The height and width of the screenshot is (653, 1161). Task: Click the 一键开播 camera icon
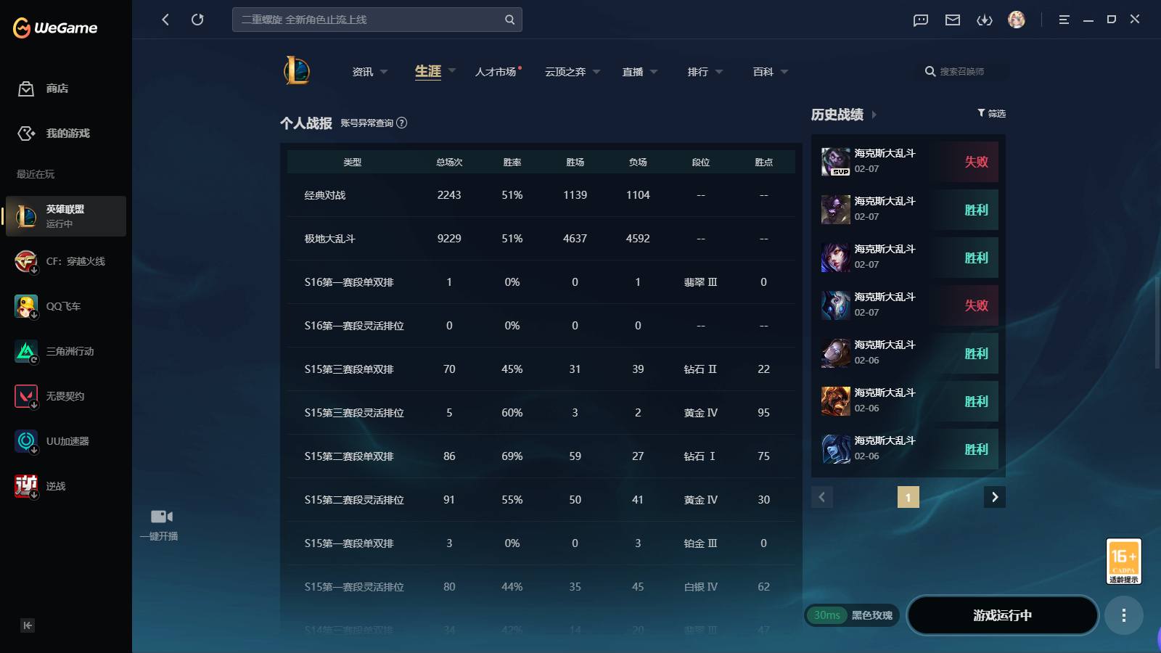[x=161, y=517]
